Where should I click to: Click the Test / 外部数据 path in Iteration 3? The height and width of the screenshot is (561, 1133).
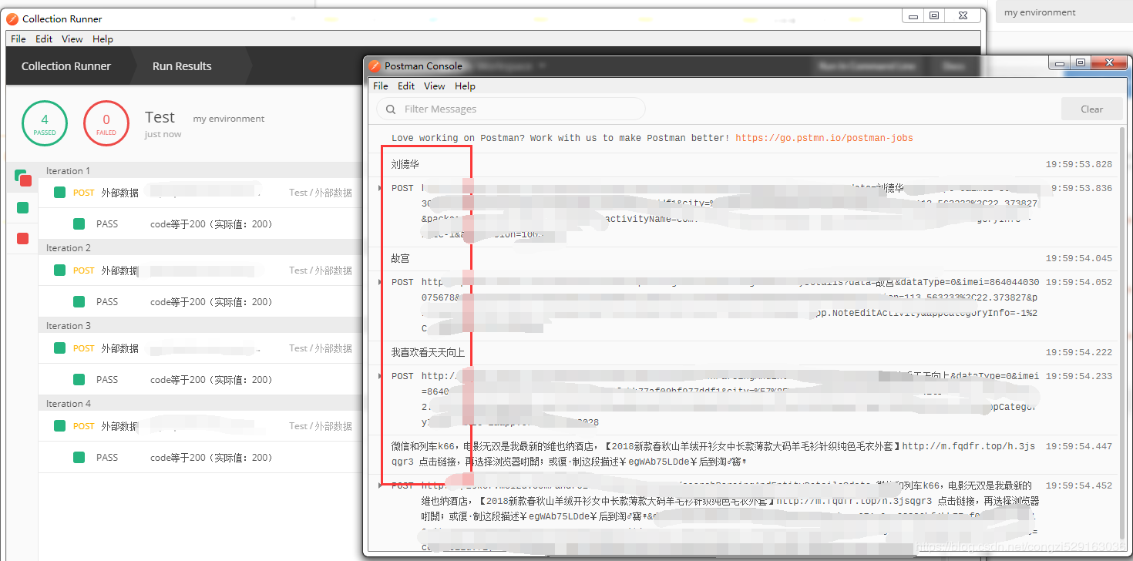click(321, 348)
